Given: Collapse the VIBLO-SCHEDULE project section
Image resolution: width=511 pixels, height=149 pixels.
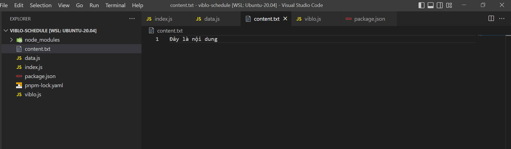Looking at the screenshot, I should click(x=6, y=31).
